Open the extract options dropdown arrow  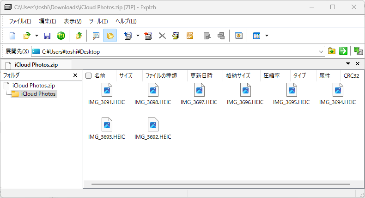pos(138,36)
